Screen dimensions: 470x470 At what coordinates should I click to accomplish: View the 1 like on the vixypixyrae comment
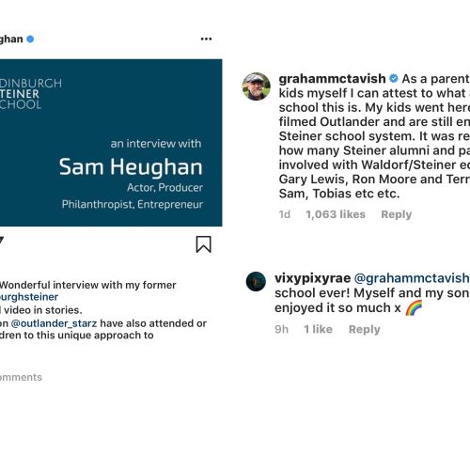click(x=318, y=329)
